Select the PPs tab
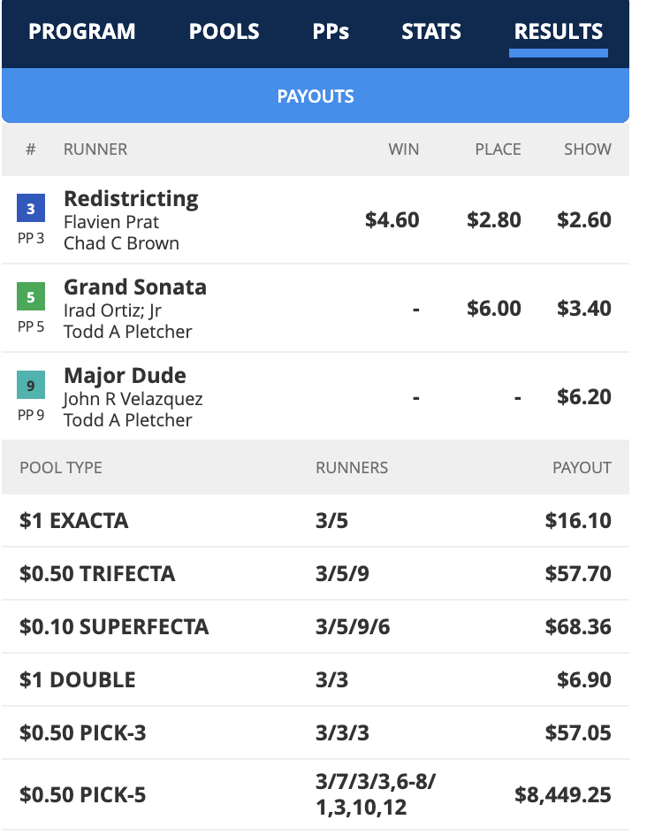Image resolution: width=647 pixels, height=835 pixels. 331,31
